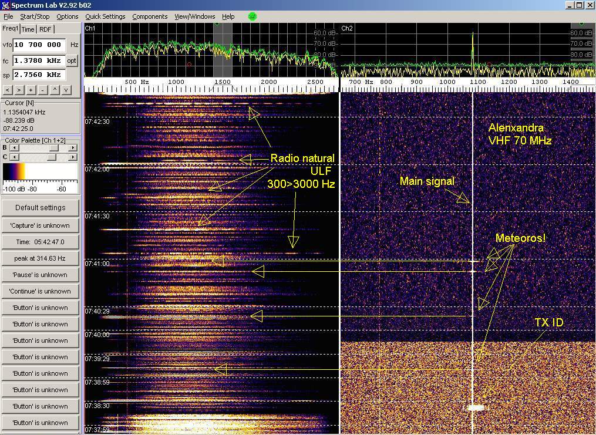Open the Components menu
596x435 pixels.
150,16
